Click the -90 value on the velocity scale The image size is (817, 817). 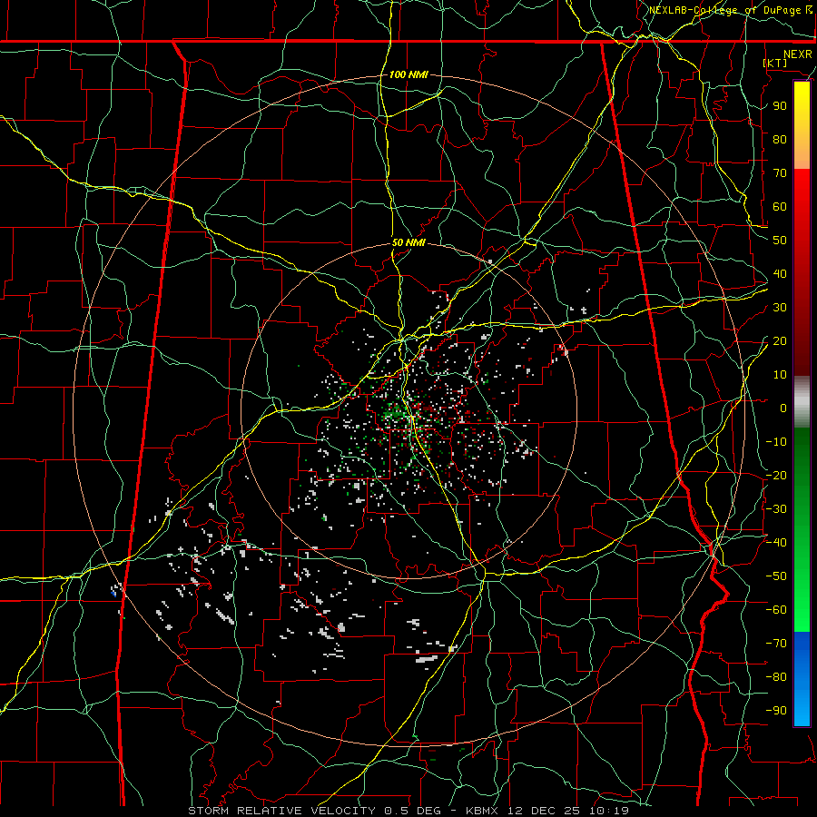point(776,711)
